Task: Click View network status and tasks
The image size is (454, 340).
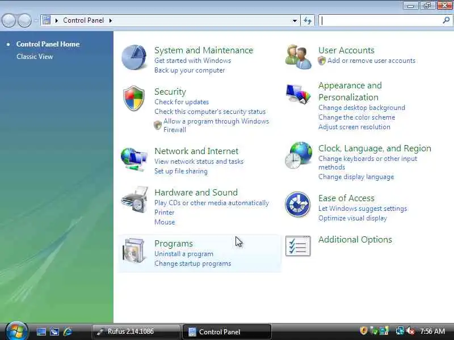Action: point(199,161)
